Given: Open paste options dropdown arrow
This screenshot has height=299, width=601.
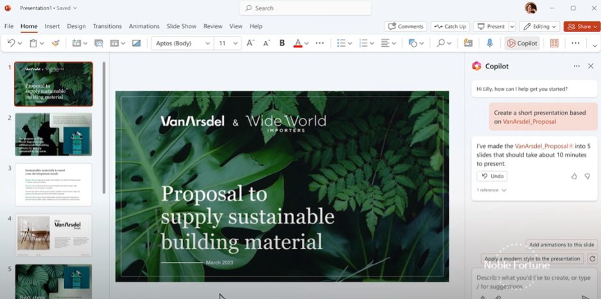Looking at the screenshot, I should point(42,44).
